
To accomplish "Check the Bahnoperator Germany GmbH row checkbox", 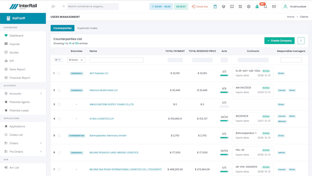I will click(x=59, y=136).
